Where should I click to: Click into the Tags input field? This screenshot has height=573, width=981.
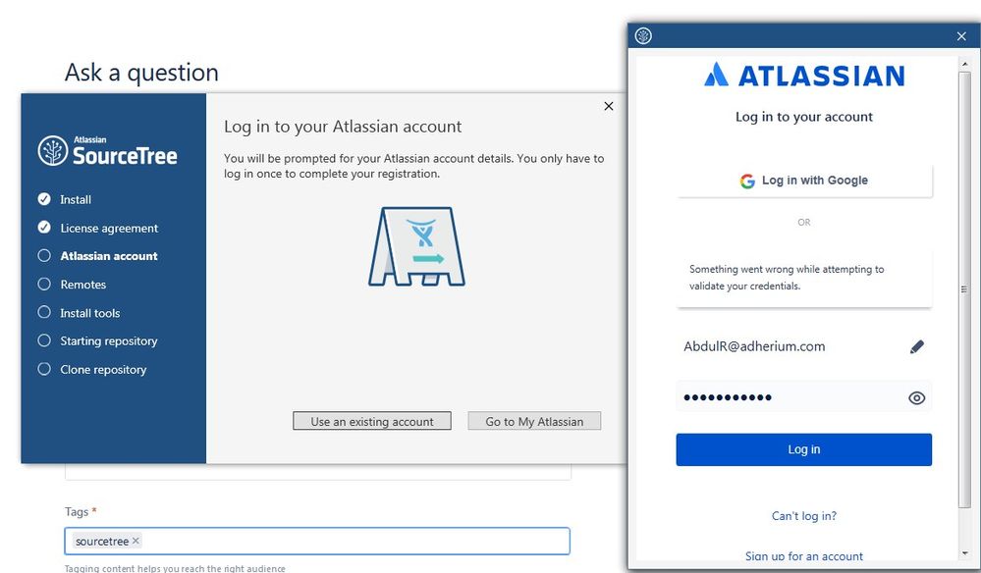(x=317, y=542)
